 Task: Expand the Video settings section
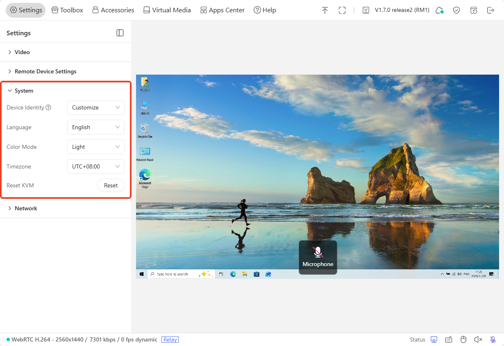[22, 52]
